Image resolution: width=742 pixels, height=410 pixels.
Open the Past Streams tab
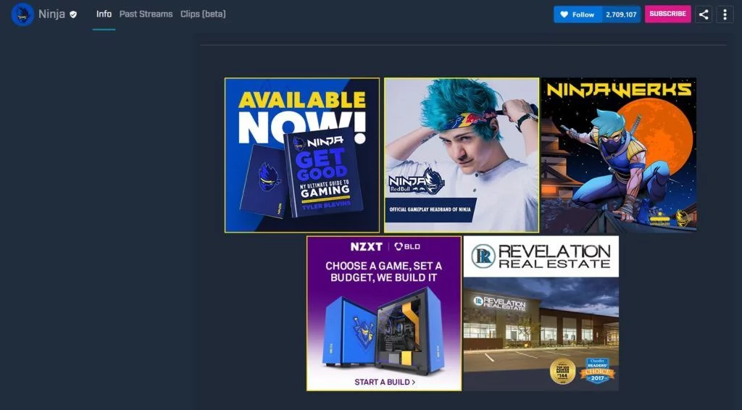[146, 14]
